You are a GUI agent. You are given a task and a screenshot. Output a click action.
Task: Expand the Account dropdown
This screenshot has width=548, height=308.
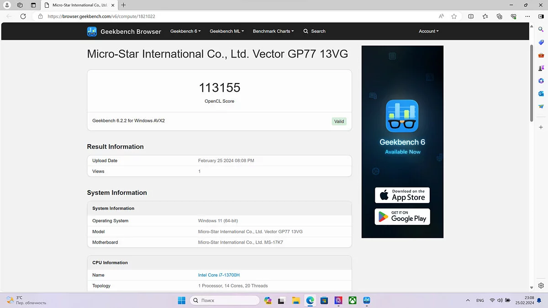point(429,31)
